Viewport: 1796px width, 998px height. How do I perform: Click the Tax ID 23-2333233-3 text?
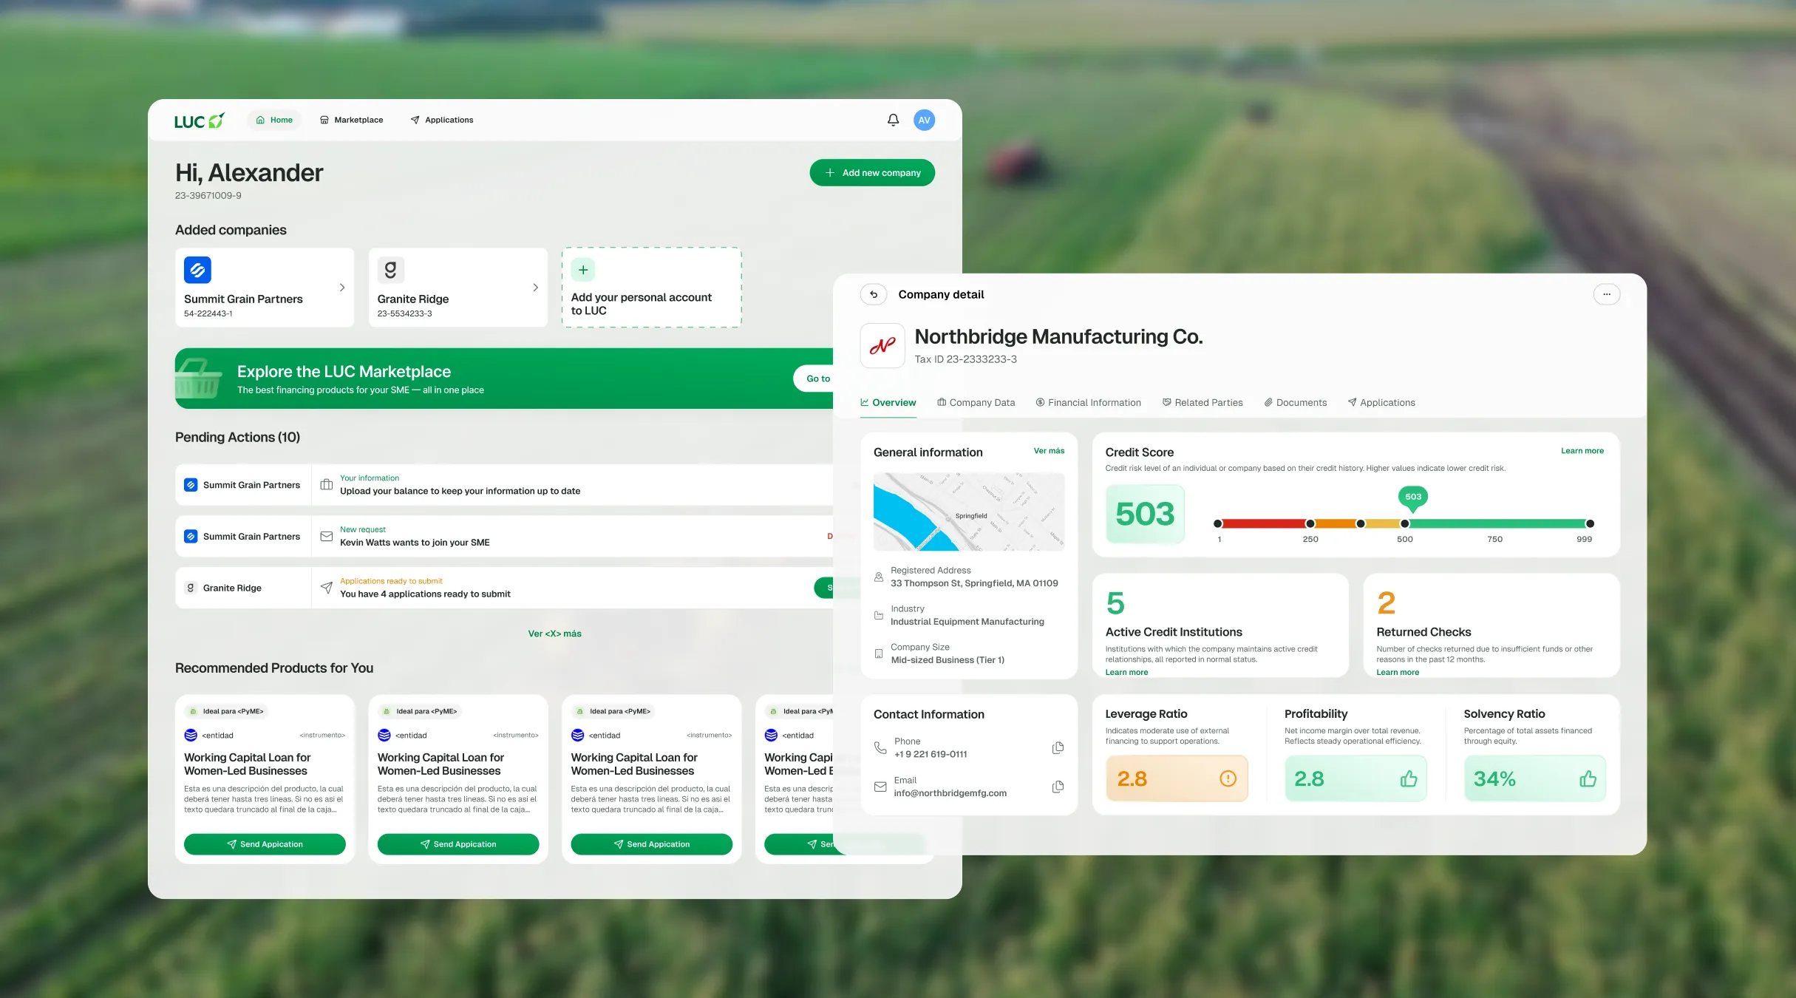965,359
